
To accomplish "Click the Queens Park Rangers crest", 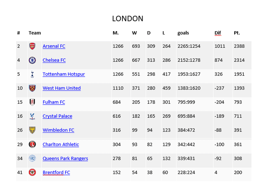I will click(x=32, y=158).
